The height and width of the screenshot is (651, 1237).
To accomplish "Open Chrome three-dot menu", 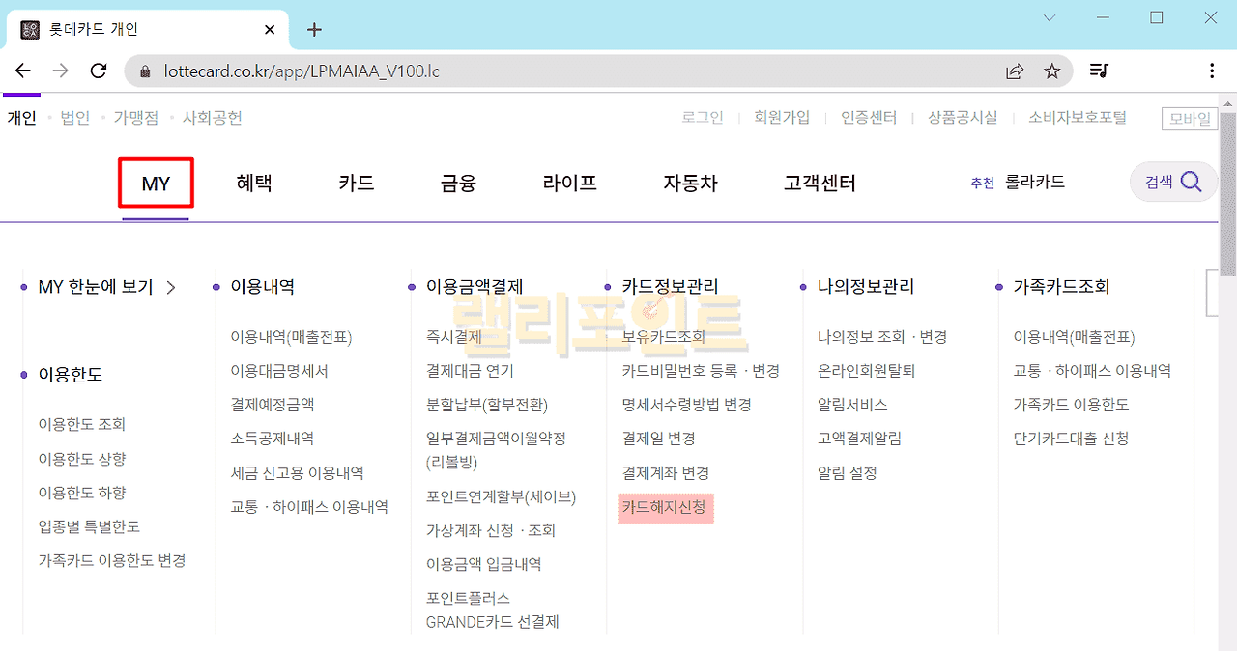I will [1212, 71].
